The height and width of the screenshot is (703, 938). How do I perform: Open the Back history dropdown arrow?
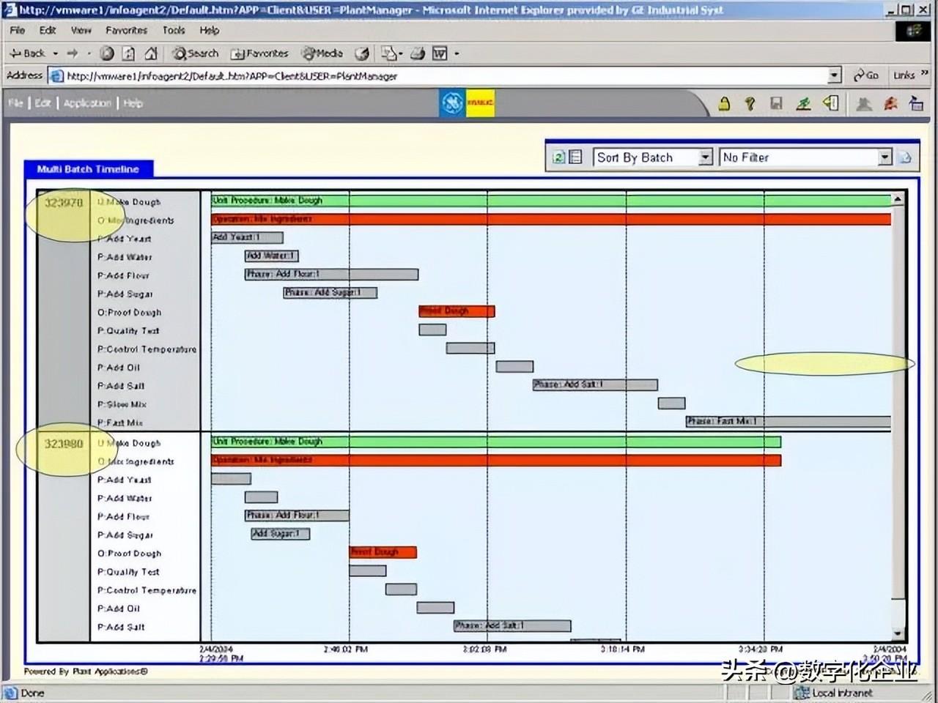56,53
